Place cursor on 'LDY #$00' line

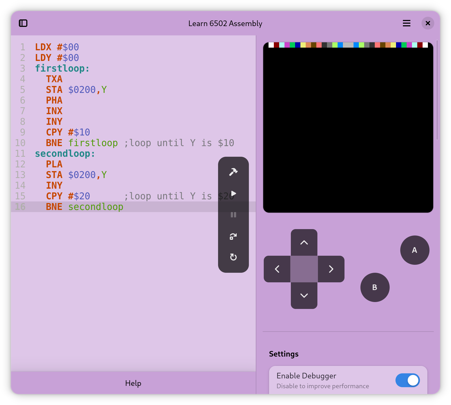pyautogui.click(x=57, y=58)
